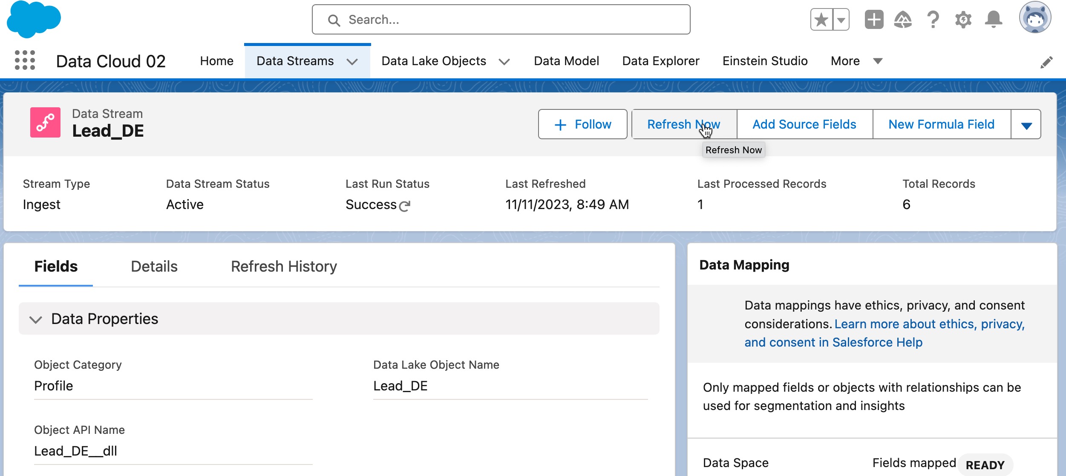Expand the Data Lake Objects chevron

tap(504, 62)
